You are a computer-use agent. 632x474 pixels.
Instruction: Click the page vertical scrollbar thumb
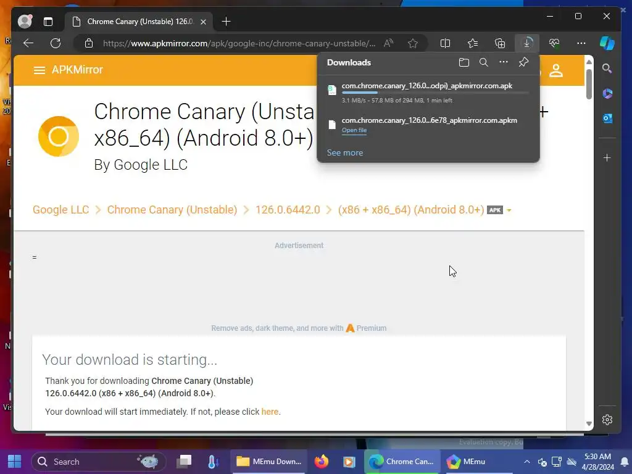pyautogui.click(x=589, y=84)
